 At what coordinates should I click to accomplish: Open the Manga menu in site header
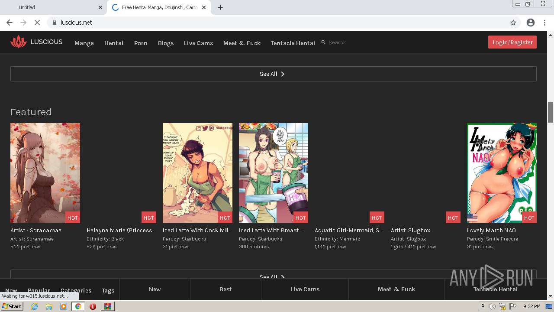(84, 43)
